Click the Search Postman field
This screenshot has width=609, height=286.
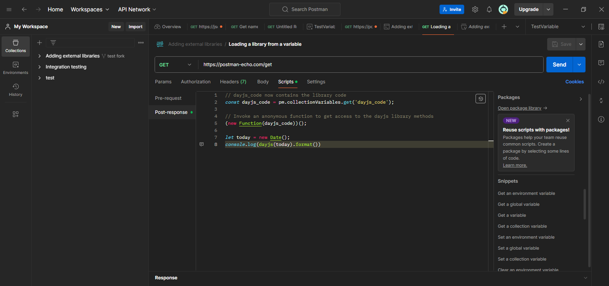click(304, 9)
